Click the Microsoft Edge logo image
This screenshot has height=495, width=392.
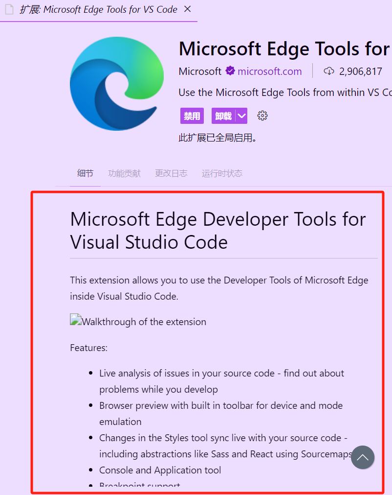click(x=117, y=84)
